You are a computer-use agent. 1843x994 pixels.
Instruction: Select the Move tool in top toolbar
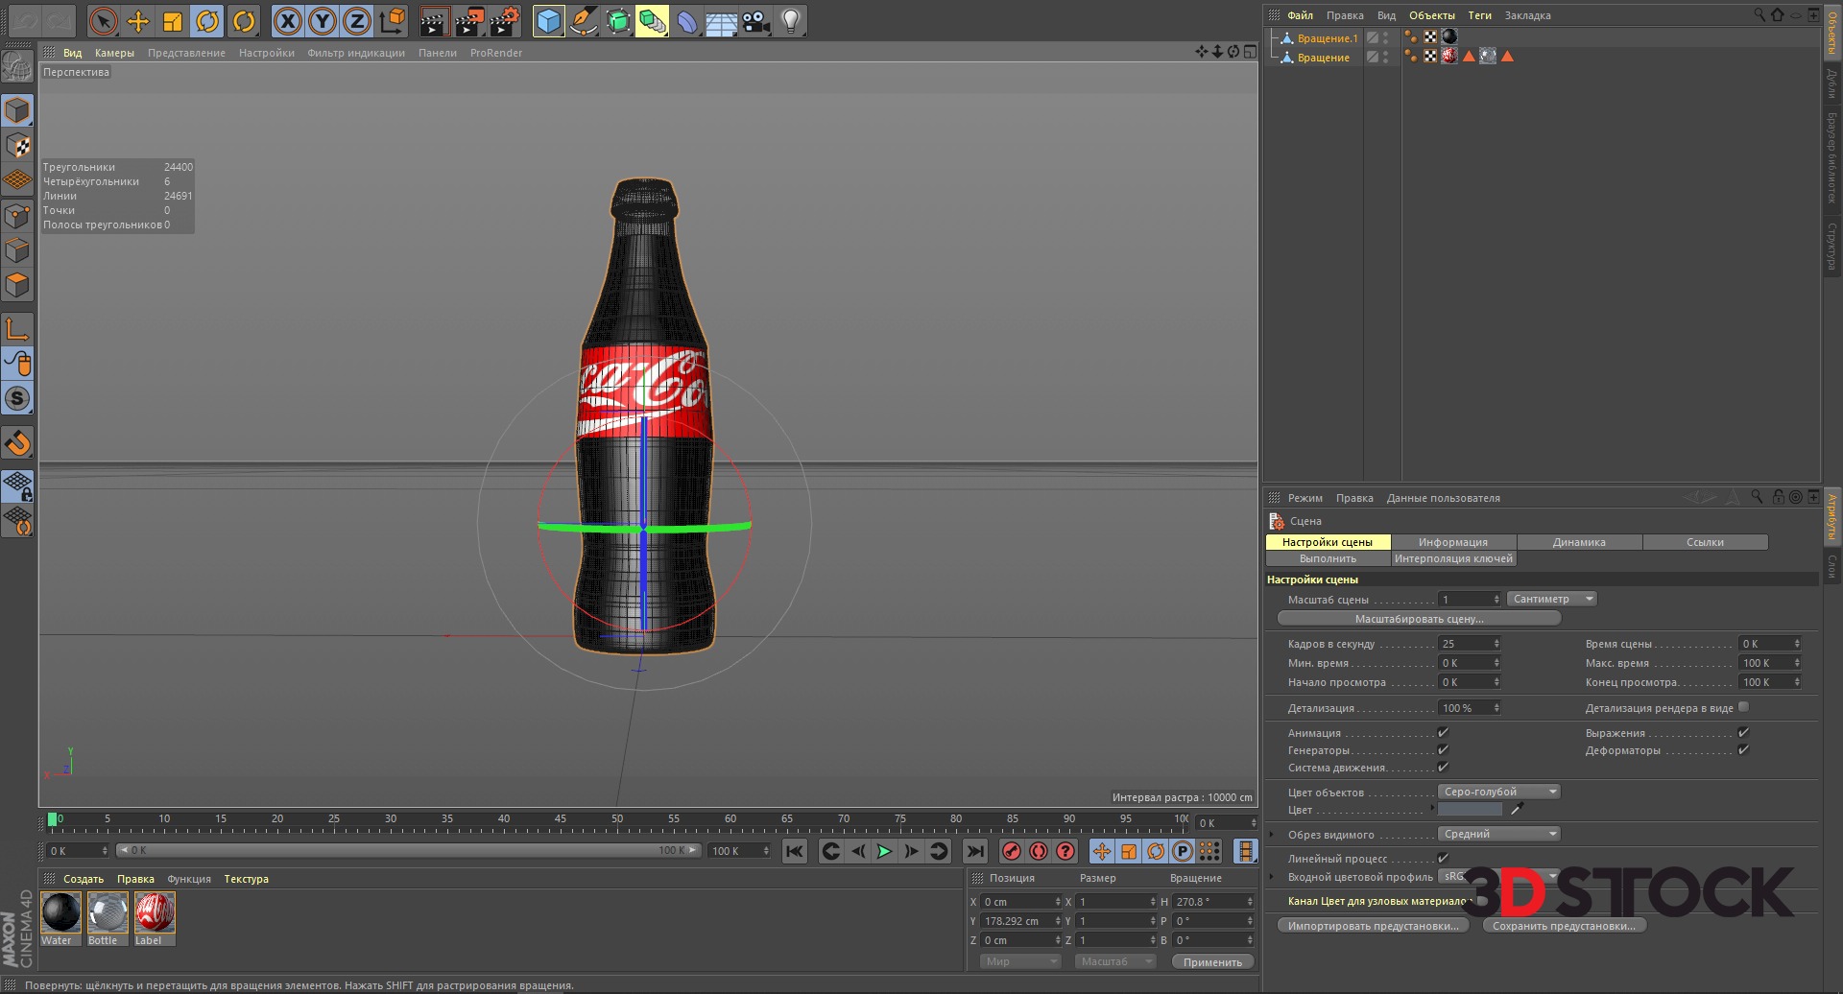(138, 21)
